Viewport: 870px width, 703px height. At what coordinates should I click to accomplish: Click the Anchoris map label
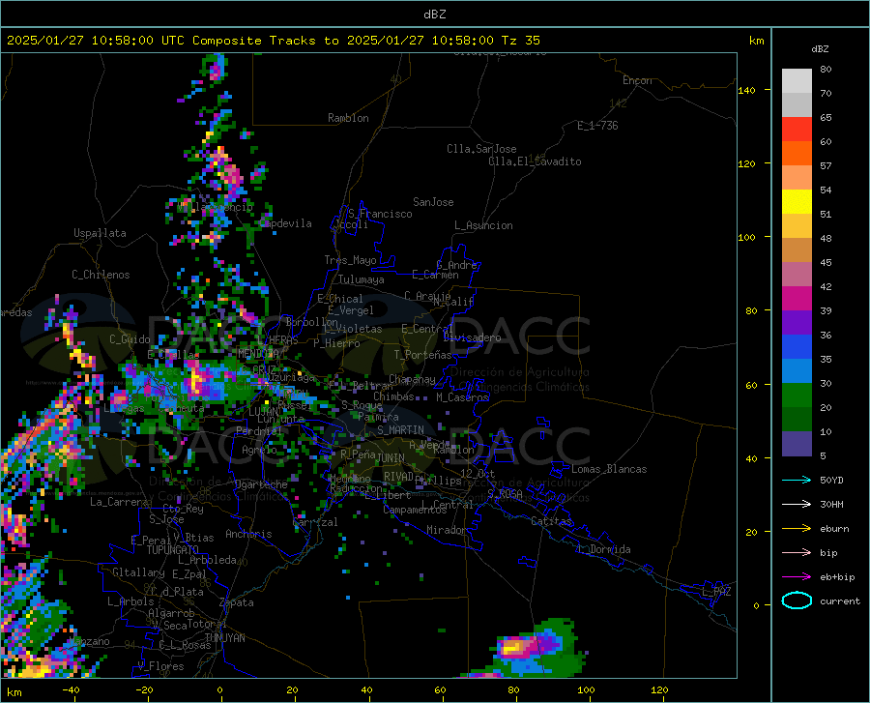click(x=248, y=534)
